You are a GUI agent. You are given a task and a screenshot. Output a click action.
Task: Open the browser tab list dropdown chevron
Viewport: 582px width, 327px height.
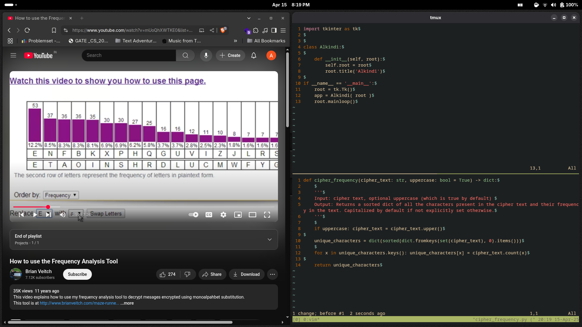249,18
